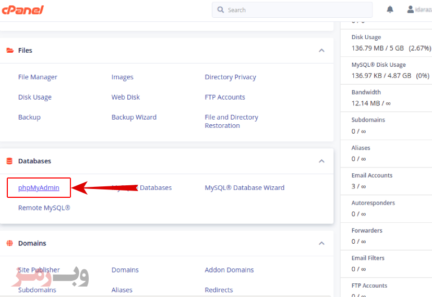The height and width of the screenshot is (297, 432).
Task: Click the Databases stack icon
Action: tap(9, 161)
